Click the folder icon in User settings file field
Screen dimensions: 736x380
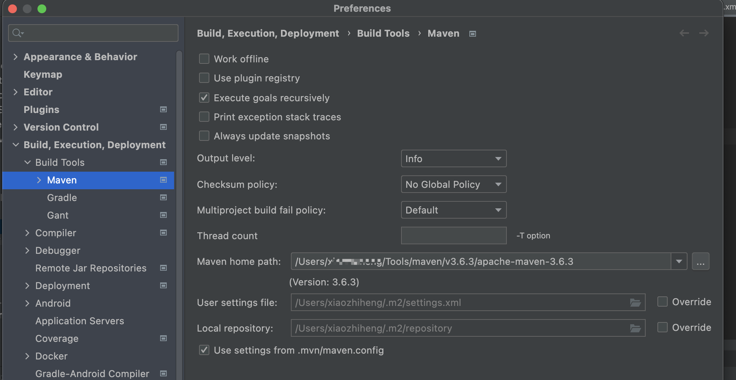[635, 303]
